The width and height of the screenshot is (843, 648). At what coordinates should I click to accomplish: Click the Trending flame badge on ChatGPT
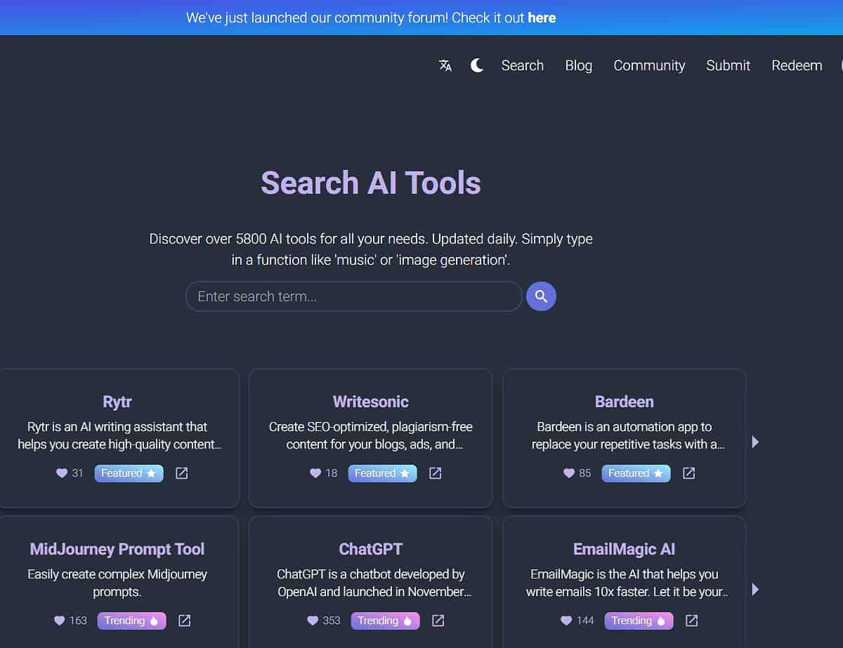(x=385, y=621)
